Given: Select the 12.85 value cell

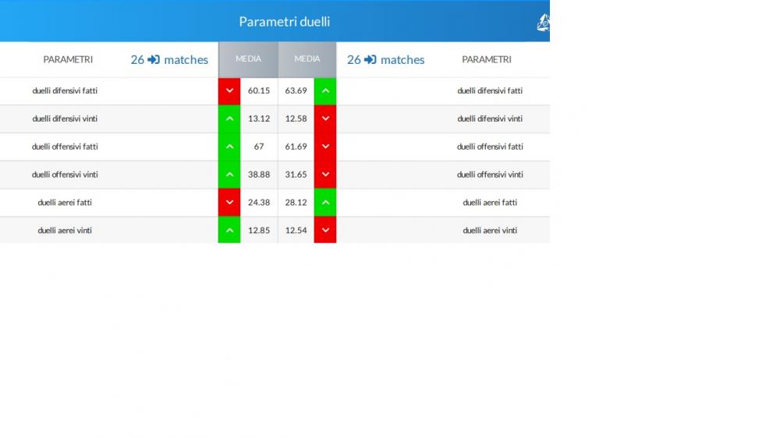Looking at the screenshot, I should (x=259, y=230).
